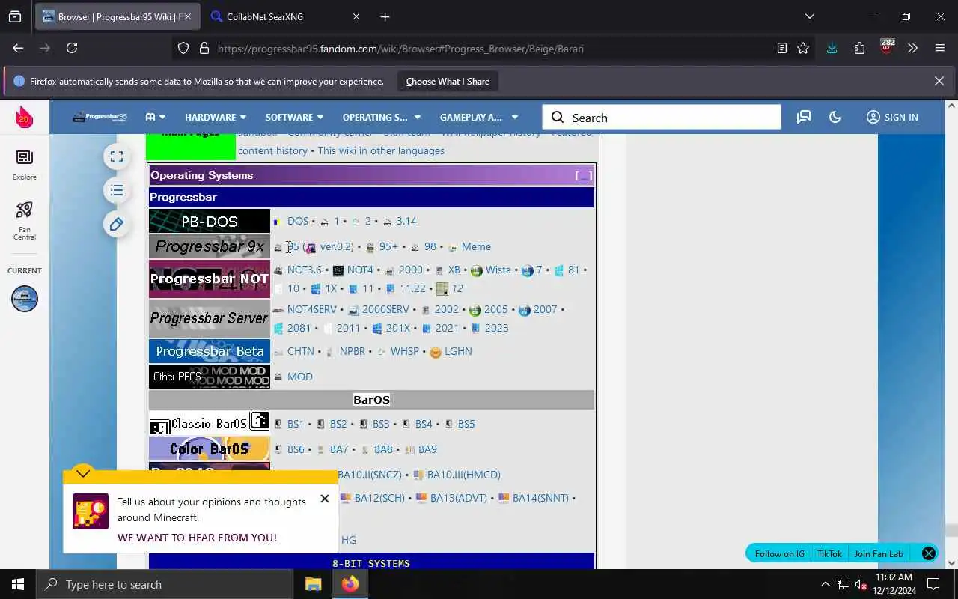Click the Firefox reload button
Screen dimensions: 958x599
tap(72, 48)
